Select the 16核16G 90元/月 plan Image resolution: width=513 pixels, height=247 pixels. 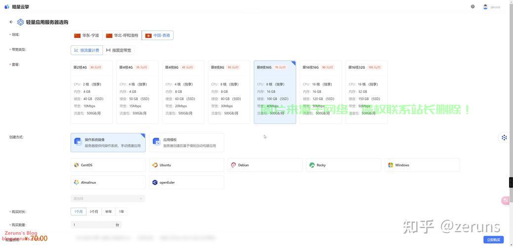pyautogui.click(x=320, y=92)
